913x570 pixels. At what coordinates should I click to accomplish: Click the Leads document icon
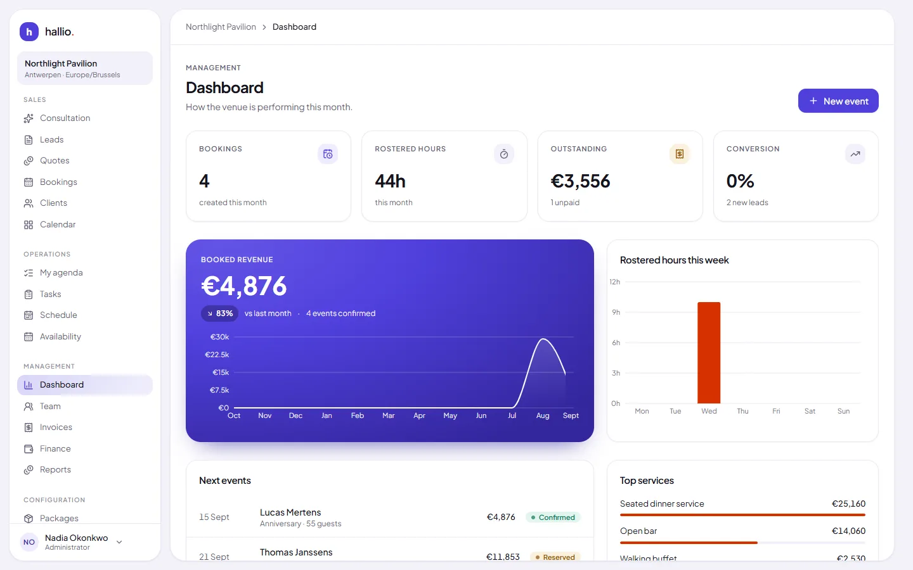(x=29, y=140)
